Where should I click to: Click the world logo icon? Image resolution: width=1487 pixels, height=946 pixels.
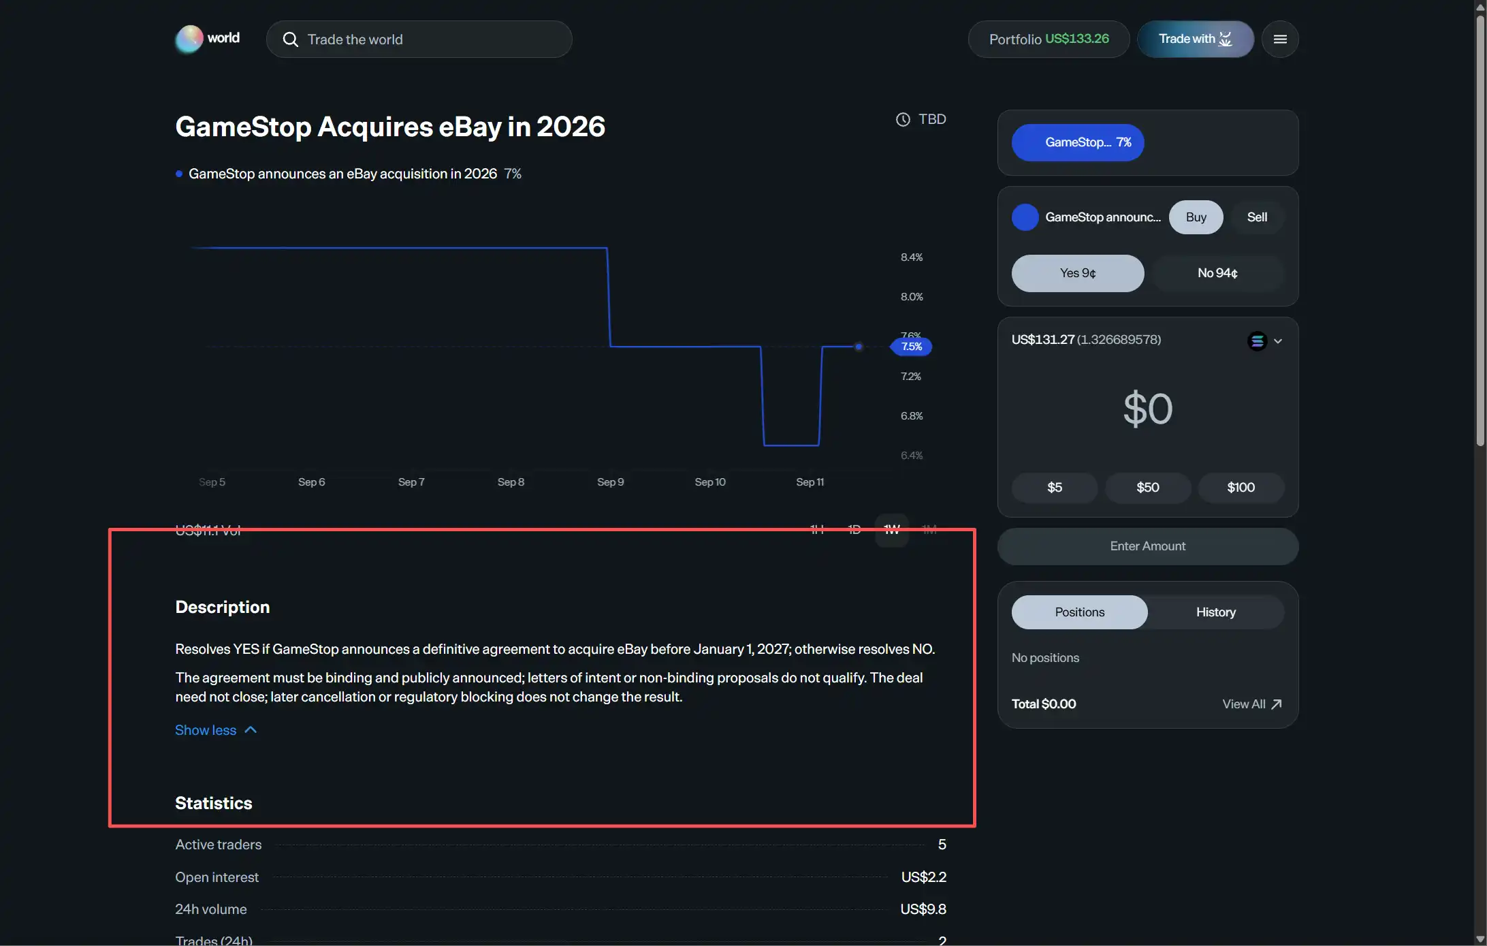pos(189,39)
